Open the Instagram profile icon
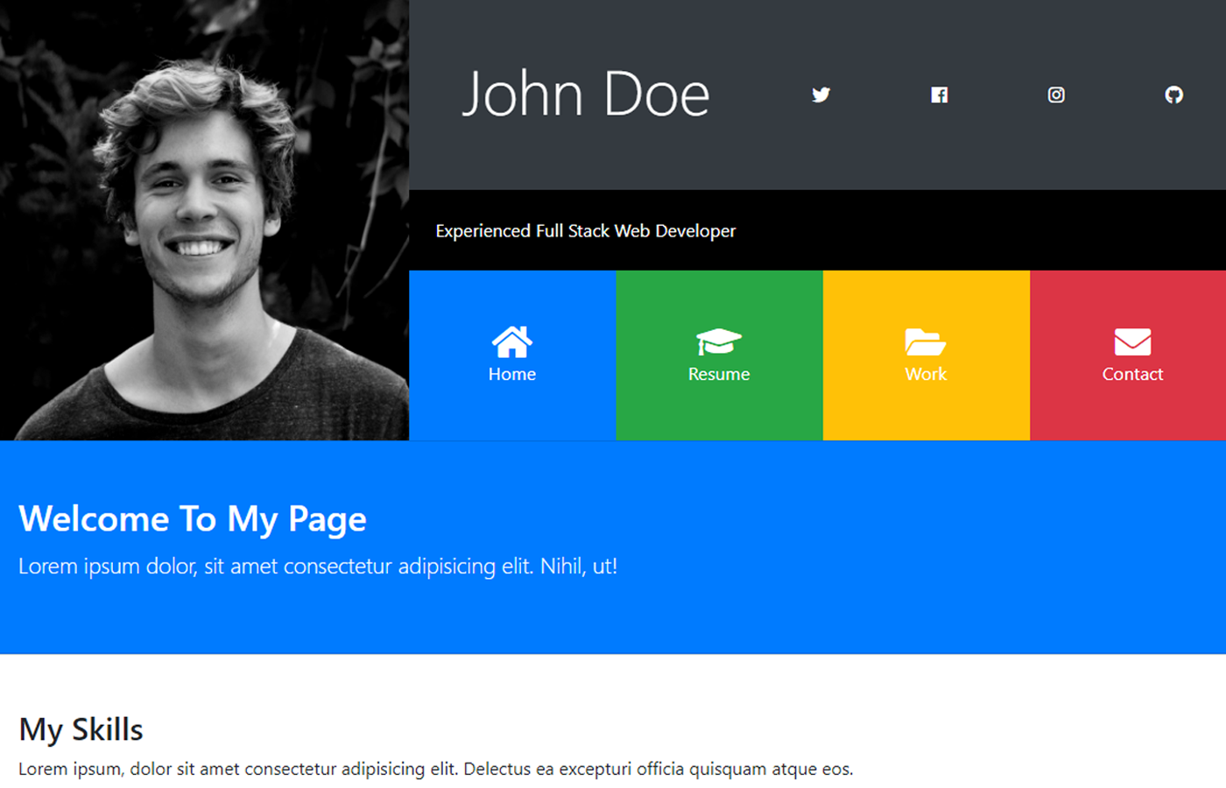1226x788 pixels. coord(1056,95)
